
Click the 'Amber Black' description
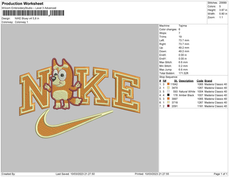(186, 95)
